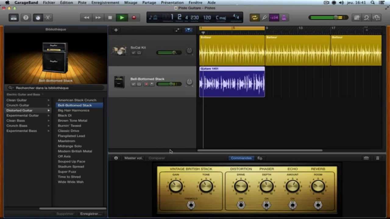Switch to the Ég. tab
Viewport: 390px width, 219px height.
click(260, 158)
